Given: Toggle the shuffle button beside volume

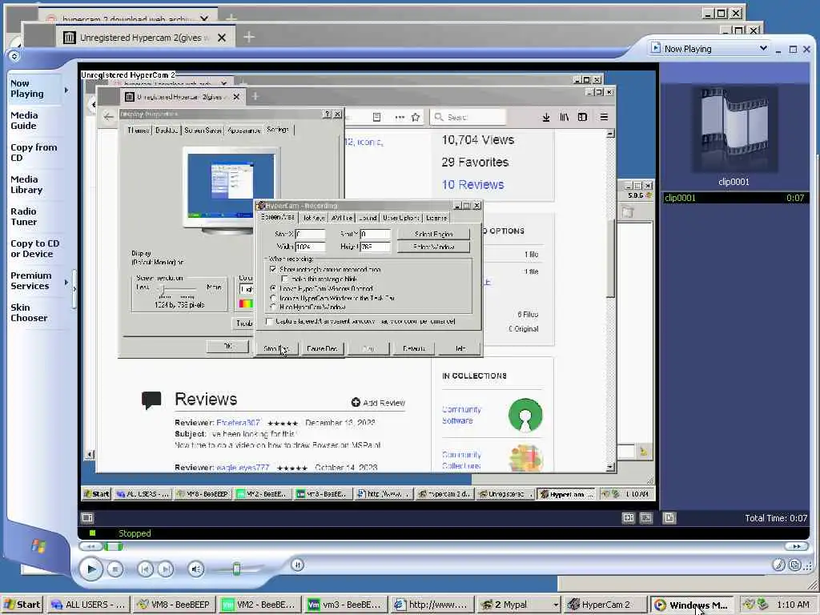Looking at the screenshot, I should point(297,565).
